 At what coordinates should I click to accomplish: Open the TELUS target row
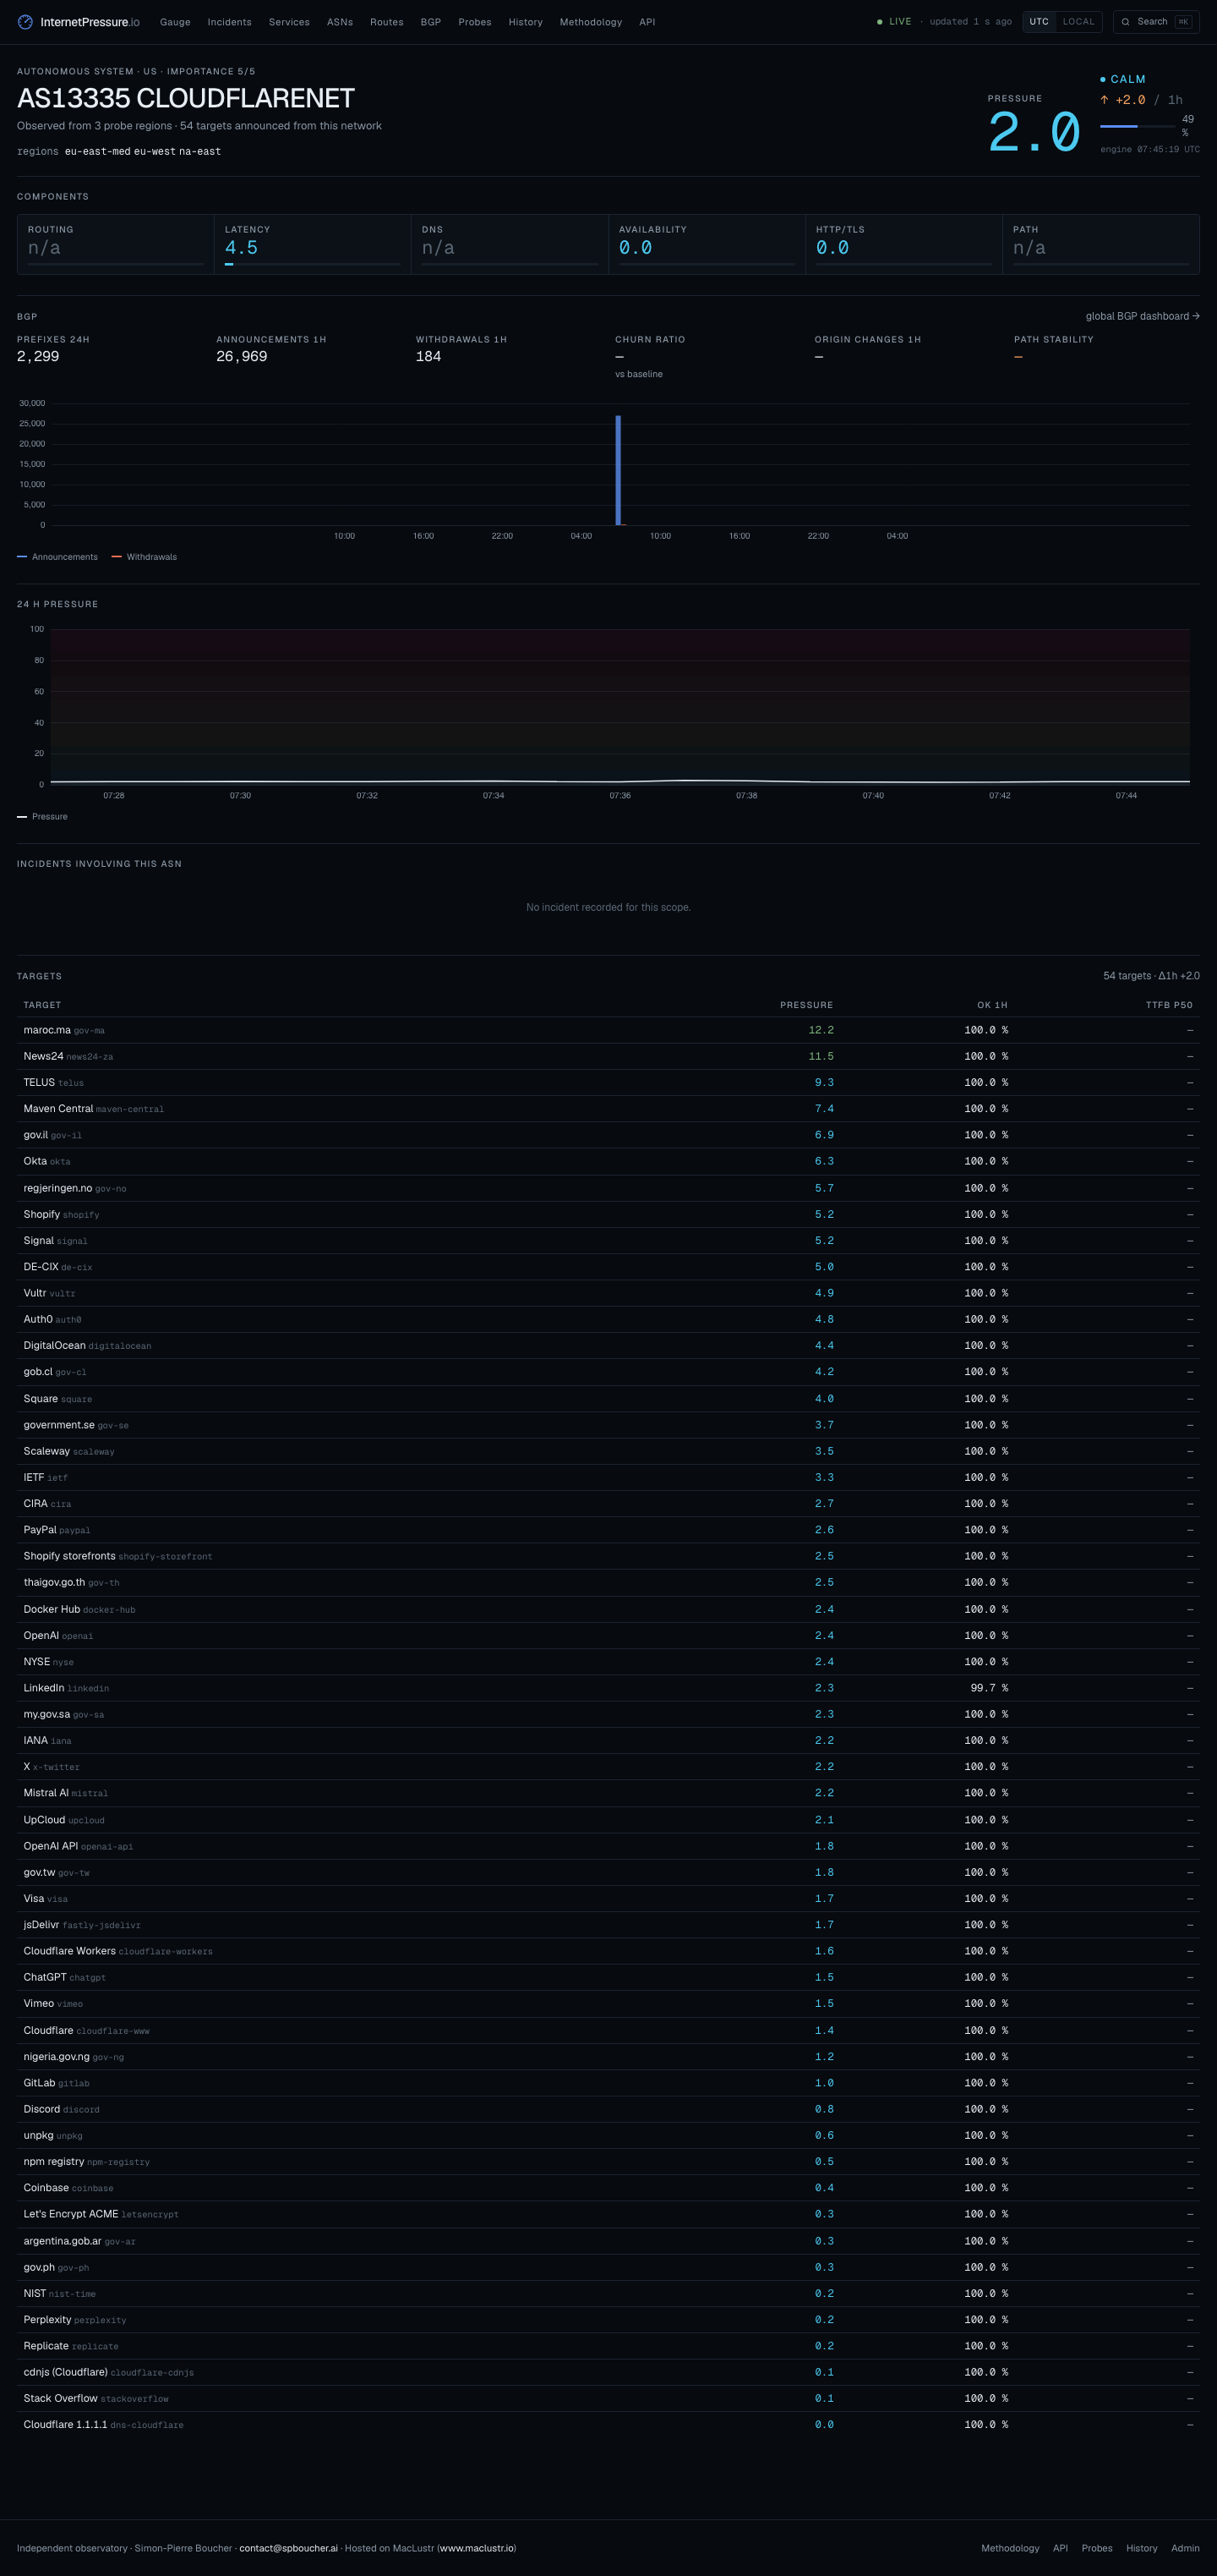point(608,1082)
